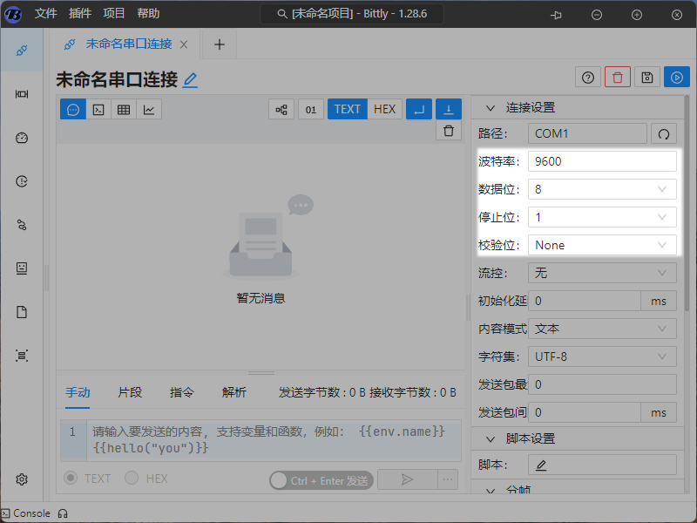Click the blue open connection play button
The height and width of the screenshot is (523, 697).
click(676, 78)
